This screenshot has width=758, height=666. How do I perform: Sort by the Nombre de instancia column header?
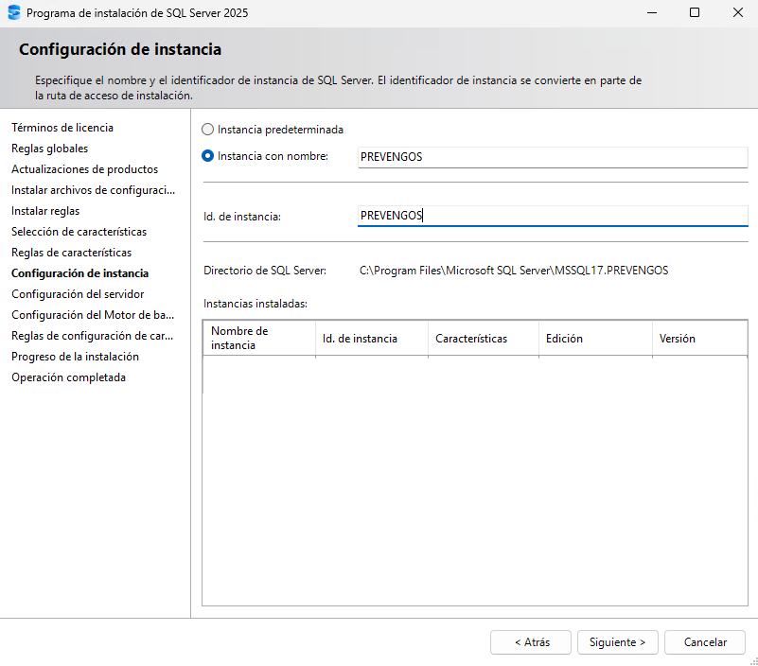coord(259,339)
